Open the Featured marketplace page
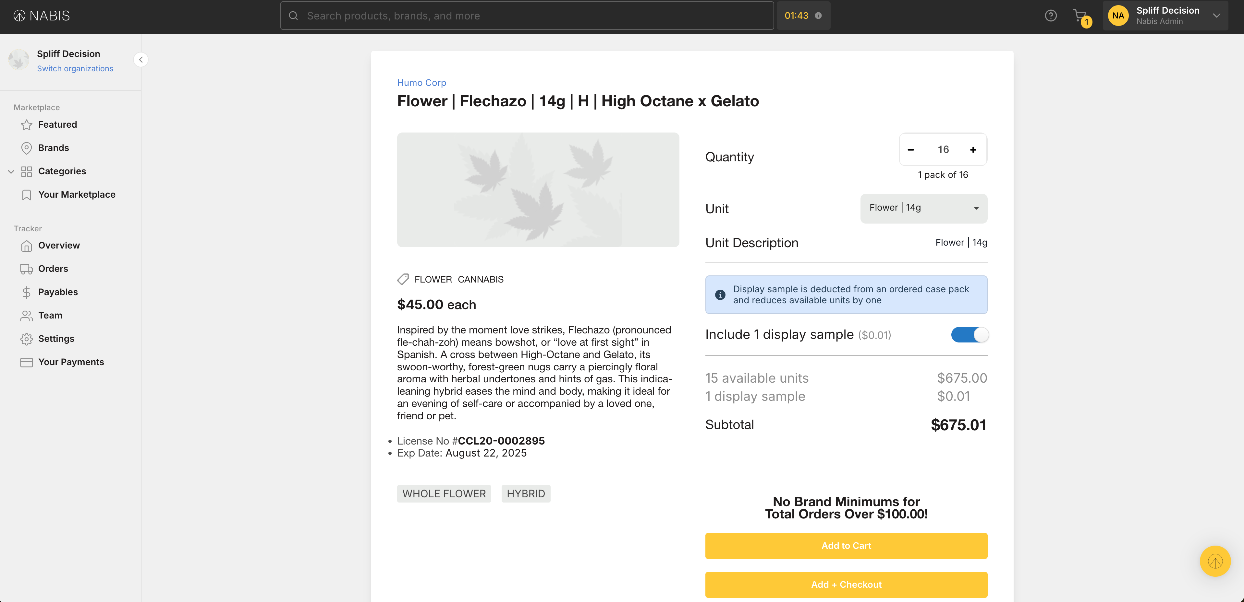Screen dimensions: 1244x602 point(57,124)
